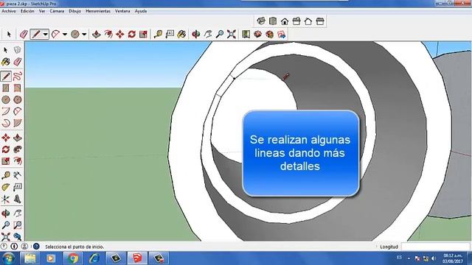472x265 pixels.
Task: Pick the Eraser tool in the top toolbar
Action: click(x=24, y=35)
